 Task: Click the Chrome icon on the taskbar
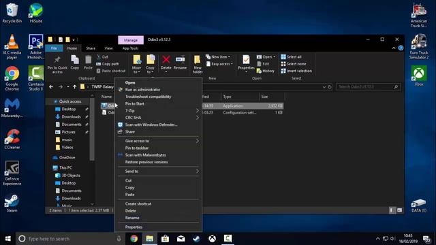[134, 239]
